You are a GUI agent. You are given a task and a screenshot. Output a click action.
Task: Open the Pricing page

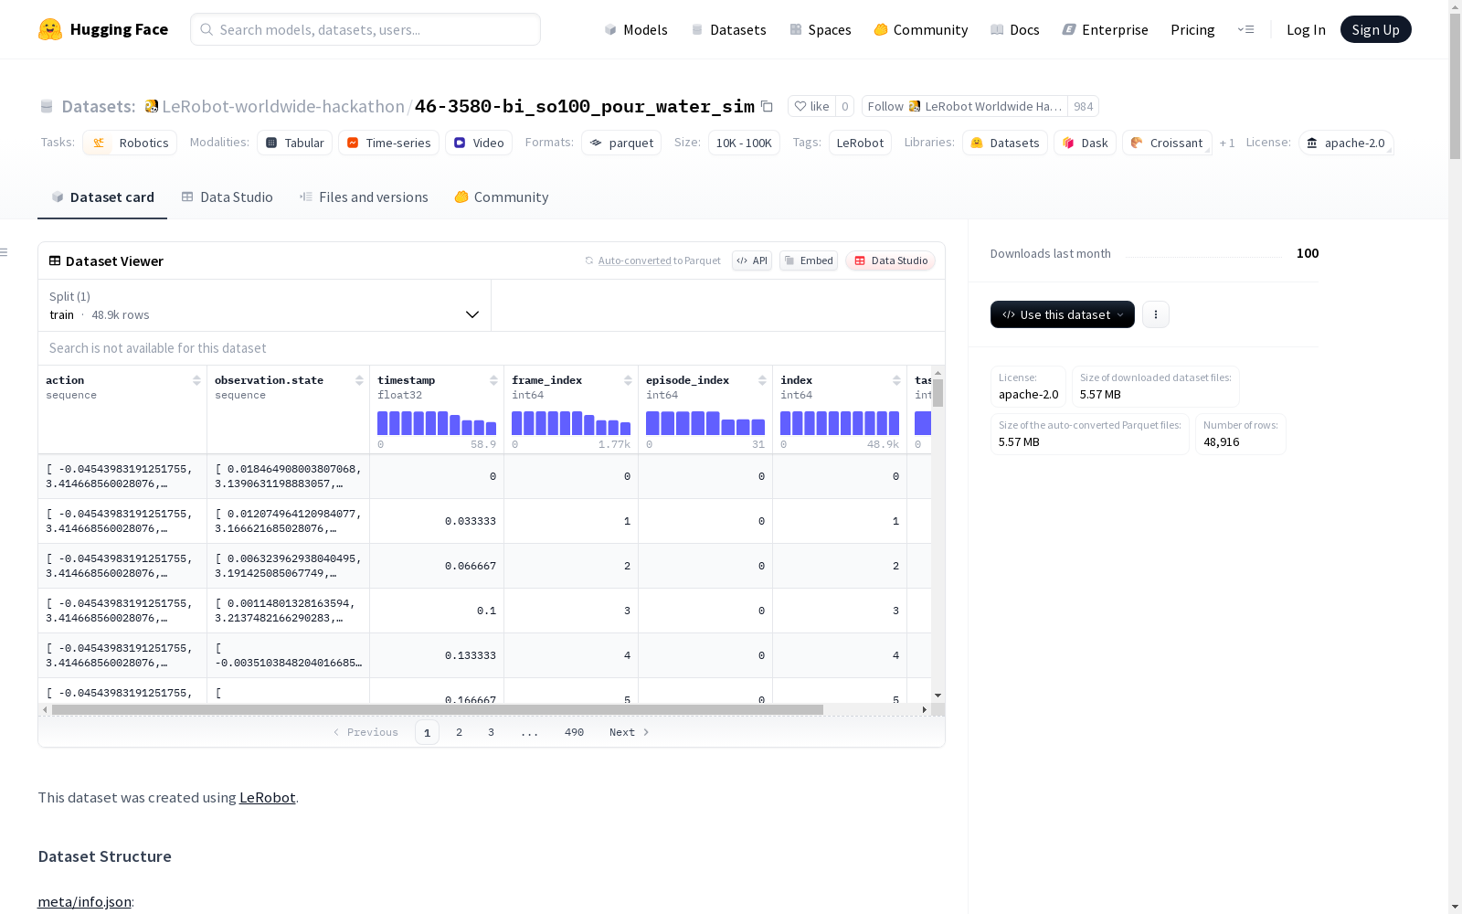[1192, 29]
